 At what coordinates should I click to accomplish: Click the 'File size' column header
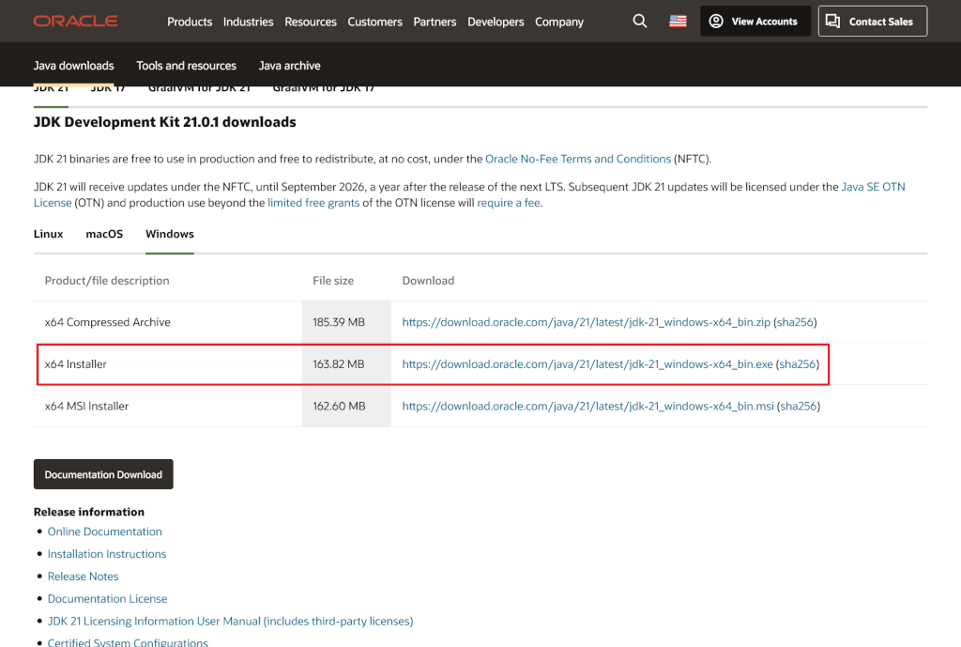click(x=333, y=280)
